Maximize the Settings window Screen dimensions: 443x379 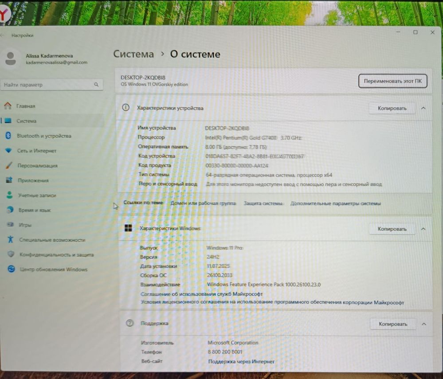tap(416, 32)
